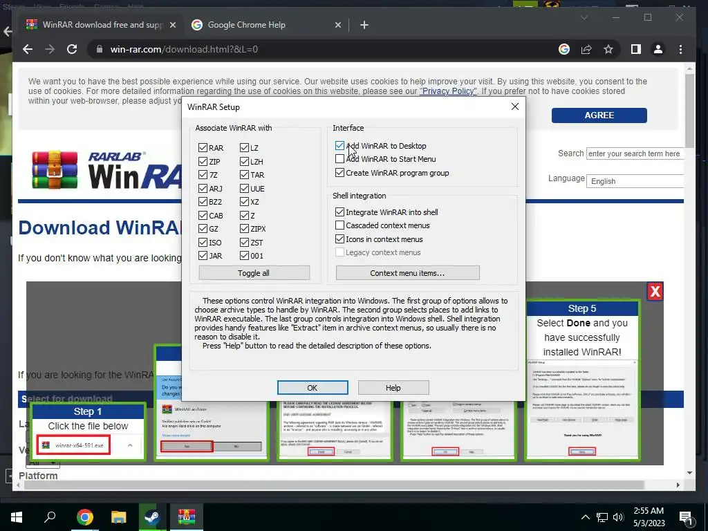
Task: Open the Chrome profile icon
Action: (658, 49)
